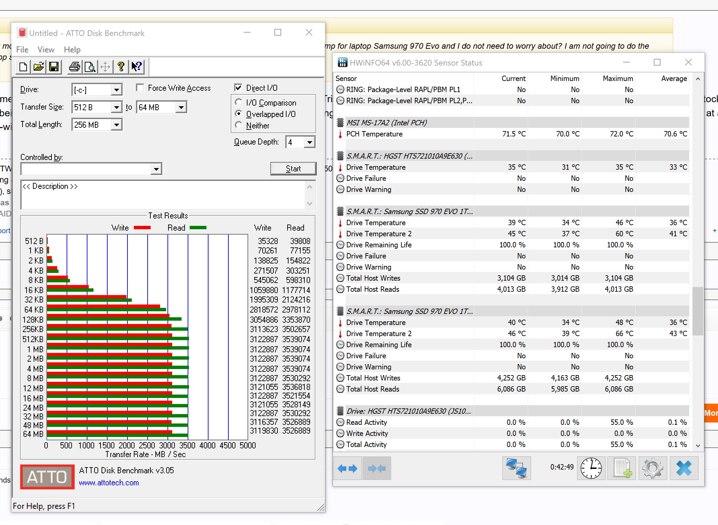Select the Overlapped I/O radio button
Screen dimensions: 718x525
click(238, 114)
